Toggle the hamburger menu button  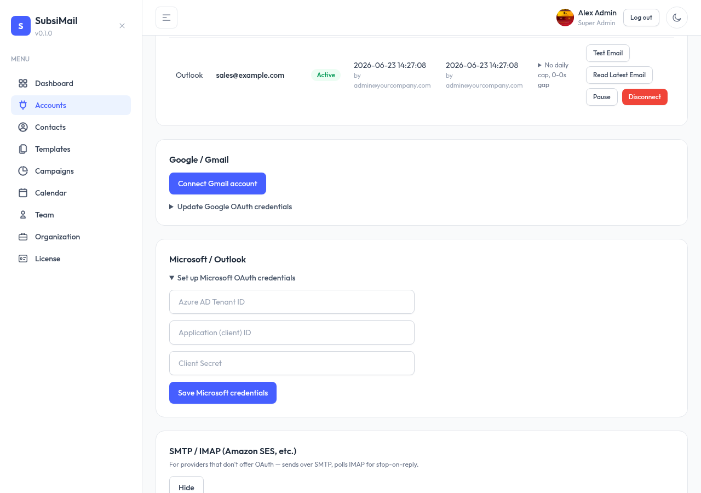point(166,18)
